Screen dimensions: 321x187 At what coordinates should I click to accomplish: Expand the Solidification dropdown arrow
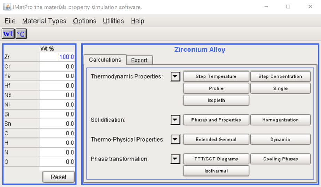pyautogui.click(x=175, y=120)
